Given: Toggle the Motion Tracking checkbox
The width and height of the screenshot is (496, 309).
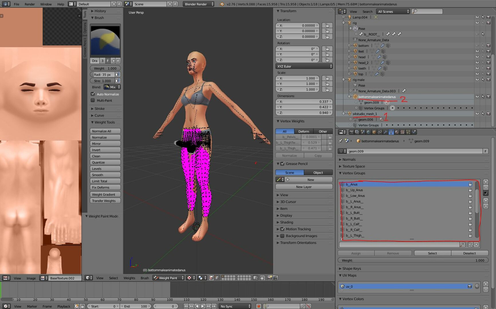Looking at the screenshot, I should click(282, 229).
